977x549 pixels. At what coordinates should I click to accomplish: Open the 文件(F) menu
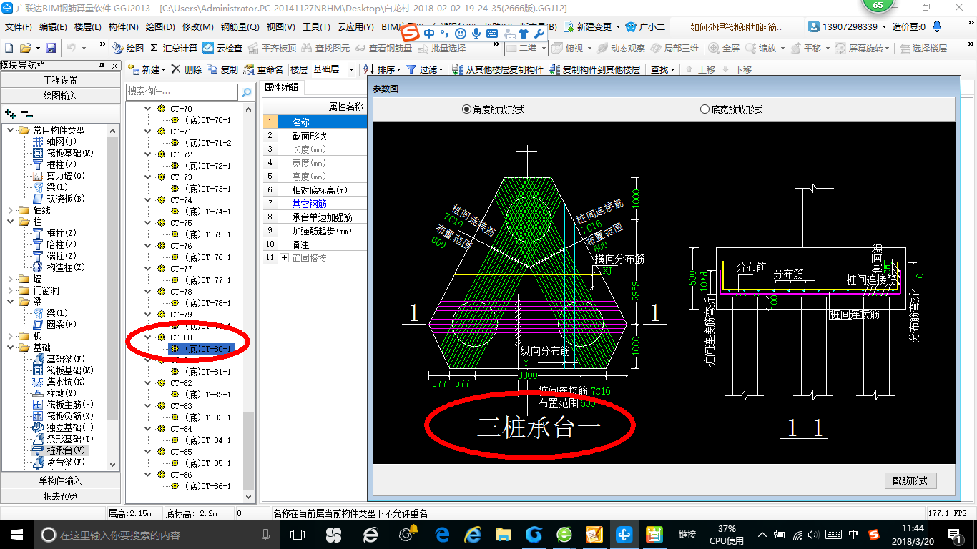(19, 26)
